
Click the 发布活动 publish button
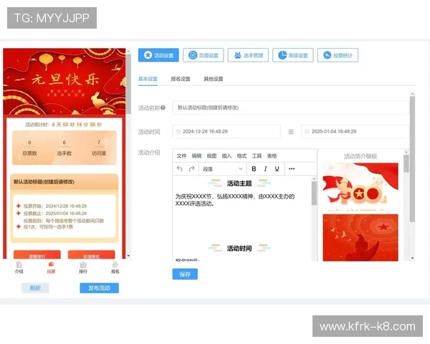pyautogui.click(x=100, y=288)
